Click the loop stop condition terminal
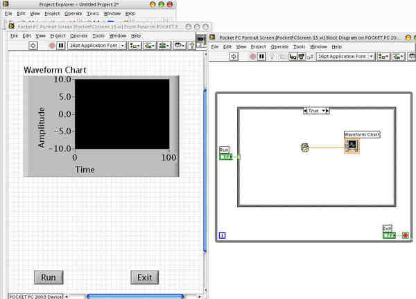The height and width of the screenshot is (299, 416). pyautogui.click(x=405, y=235)
